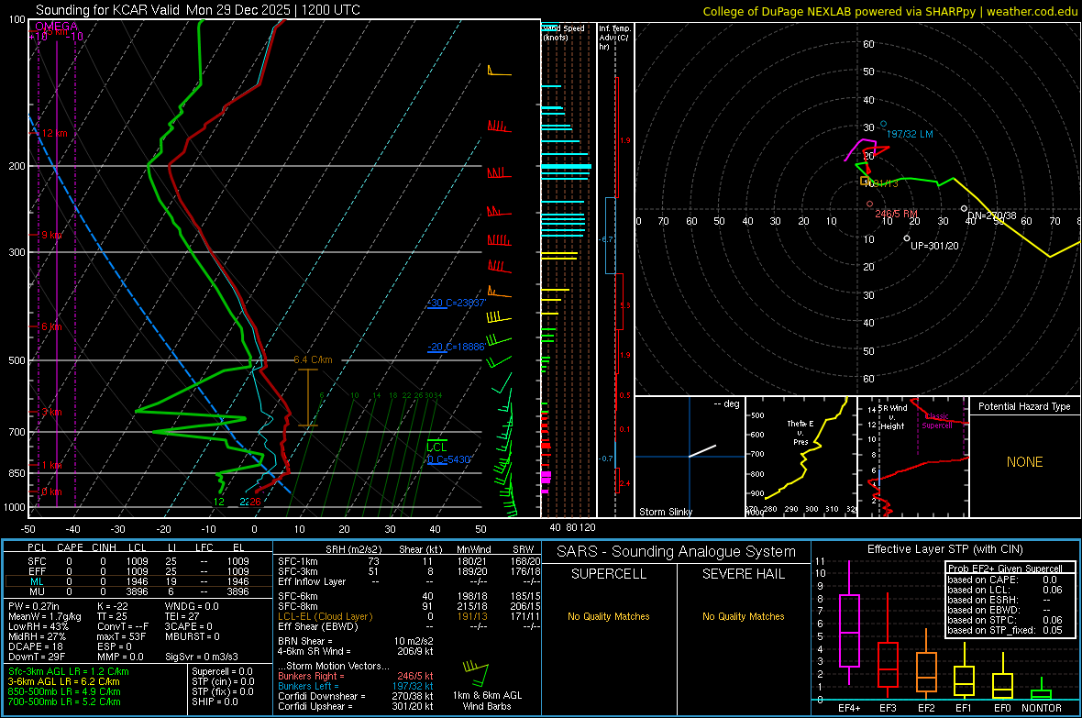This screenshot has width=1082, height=718.
Task: Click the SUPERCELL column heading
Action: pyautogui.click(x=609, y=574)
